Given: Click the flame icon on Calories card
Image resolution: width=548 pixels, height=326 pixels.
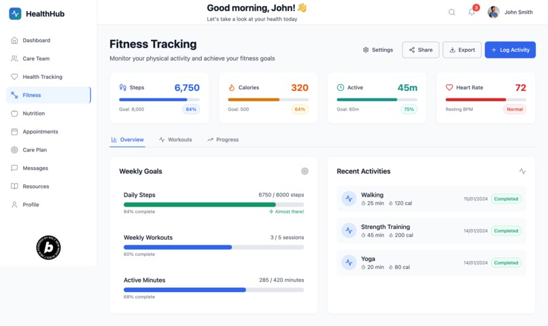Looking at the screenshot, I should coord(231,87).
